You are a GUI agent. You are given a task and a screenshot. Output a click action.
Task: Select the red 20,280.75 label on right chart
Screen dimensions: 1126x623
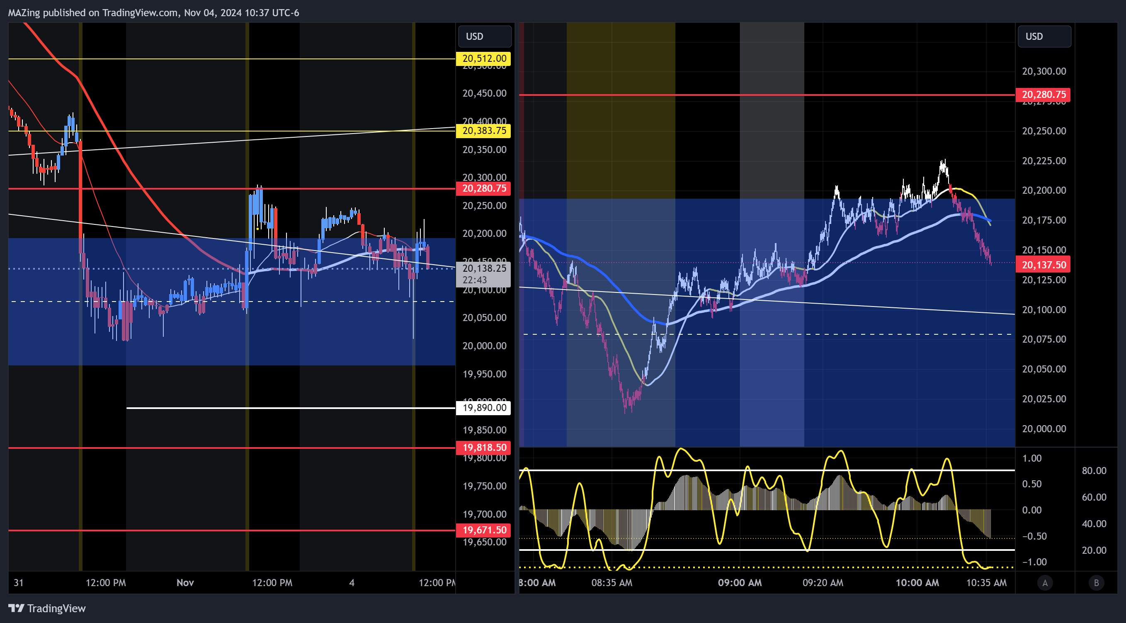coord(1043,95)
